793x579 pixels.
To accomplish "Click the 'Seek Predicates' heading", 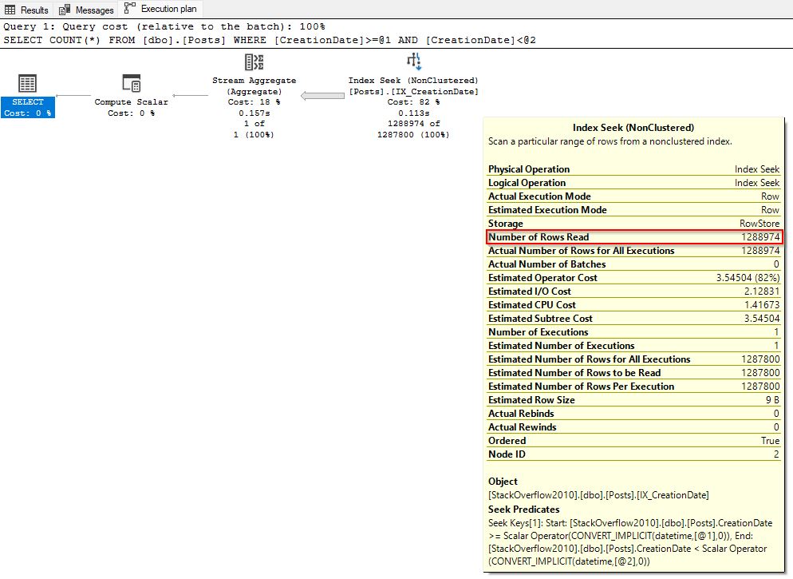I will [x=524, y=510].
